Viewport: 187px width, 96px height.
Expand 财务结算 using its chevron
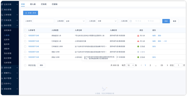pos(17,68)
